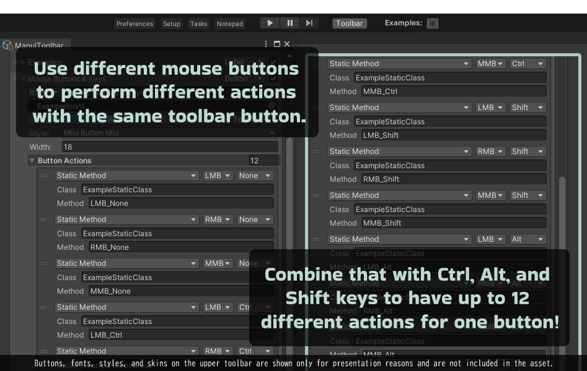Open the LMB mouse button dropdown for LMB_None
This screenshot has height=371, width=587.
pos(218,176)
